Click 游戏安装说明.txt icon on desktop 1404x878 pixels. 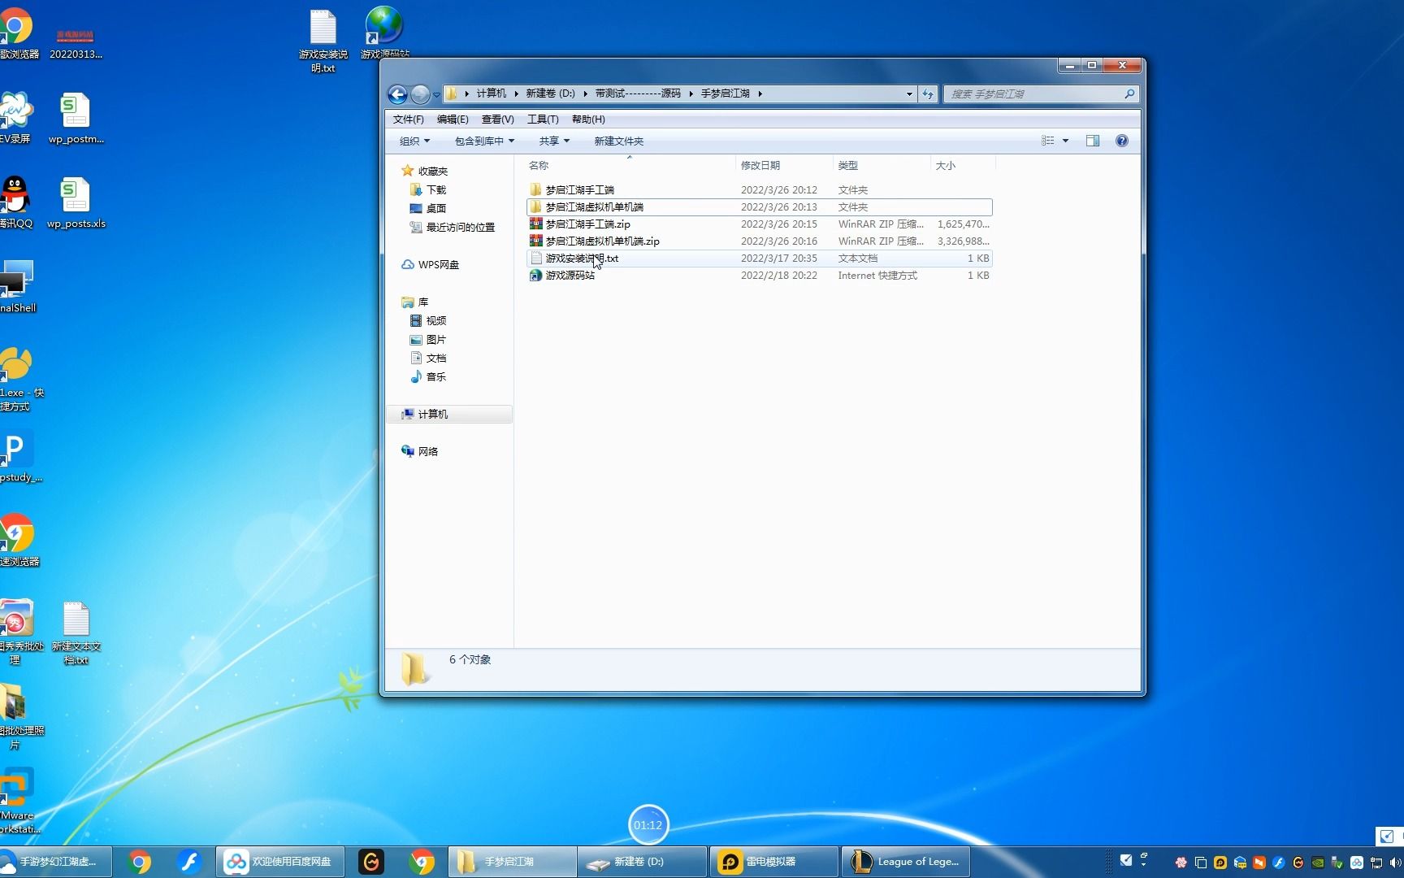tap(323, 41)
